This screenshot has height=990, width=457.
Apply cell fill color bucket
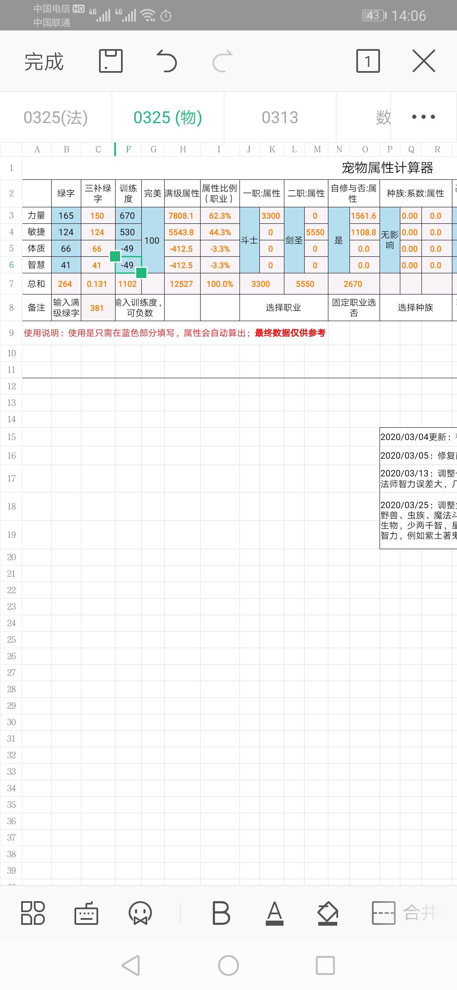(328, 913)
